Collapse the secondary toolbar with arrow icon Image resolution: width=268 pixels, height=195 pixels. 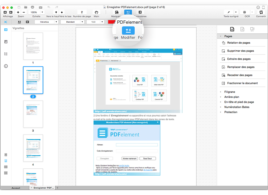point(6,22)
